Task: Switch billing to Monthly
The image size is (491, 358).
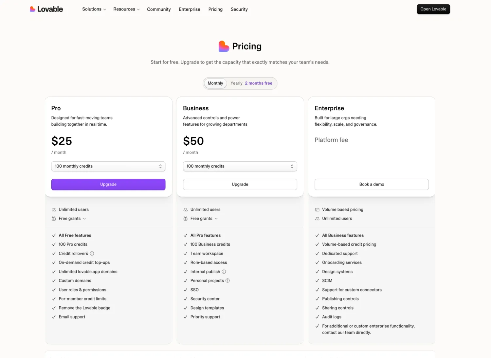Action: coord(215,83)
